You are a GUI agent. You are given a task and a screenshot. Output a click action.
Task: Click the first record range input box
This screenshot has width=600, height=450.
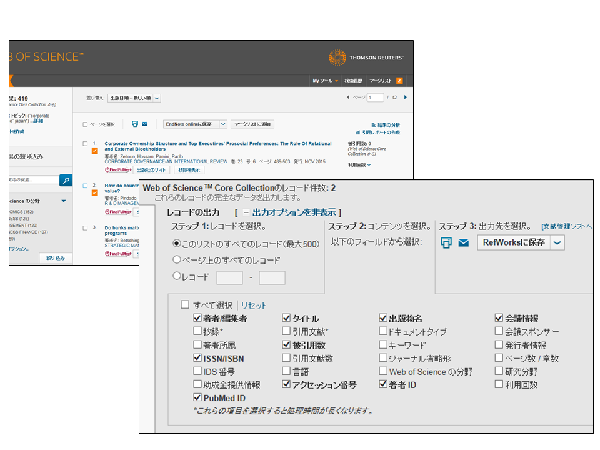tap(229, 277)
